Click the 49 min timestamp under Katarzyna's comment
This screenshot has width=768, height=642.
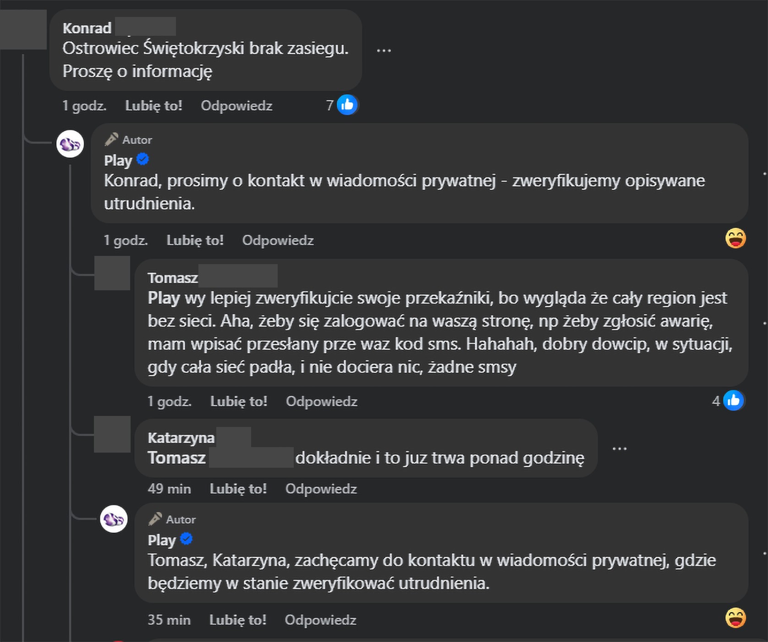[170, 488]
